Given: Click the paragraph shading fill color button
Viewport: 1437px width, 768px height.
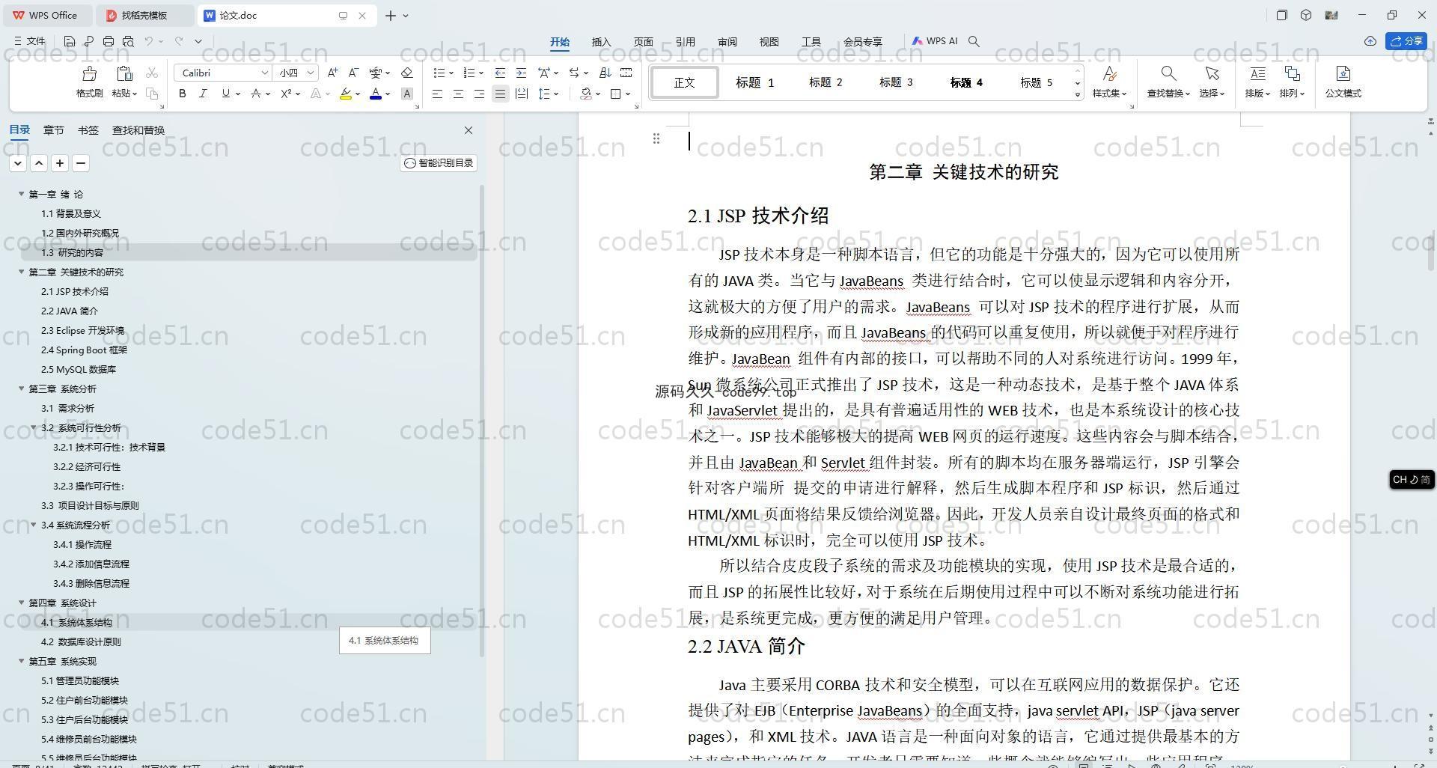Looking at the screenshot, I should (x=586, y=94).
